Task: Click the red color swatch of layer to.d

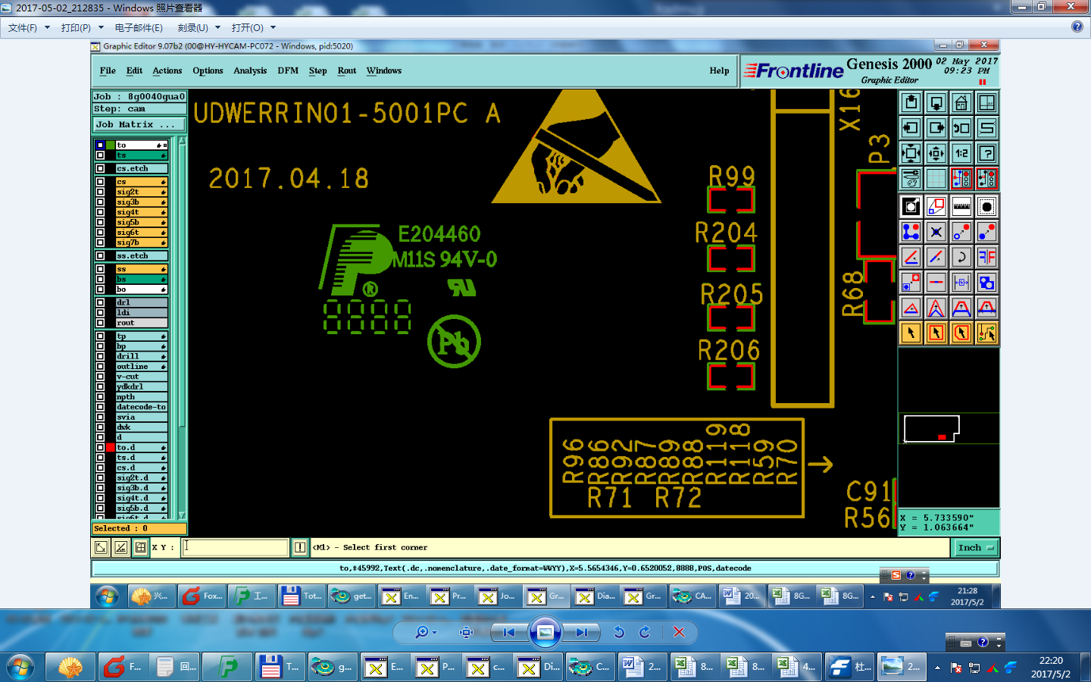Action: (x=111, y=448)
